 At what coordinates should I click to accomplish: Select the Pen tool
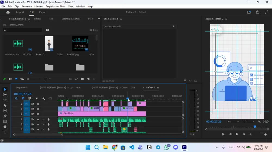(5, 116)
